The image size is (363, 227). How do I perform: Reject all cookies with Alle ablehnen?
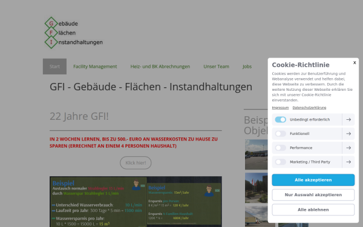coord(313,209)
